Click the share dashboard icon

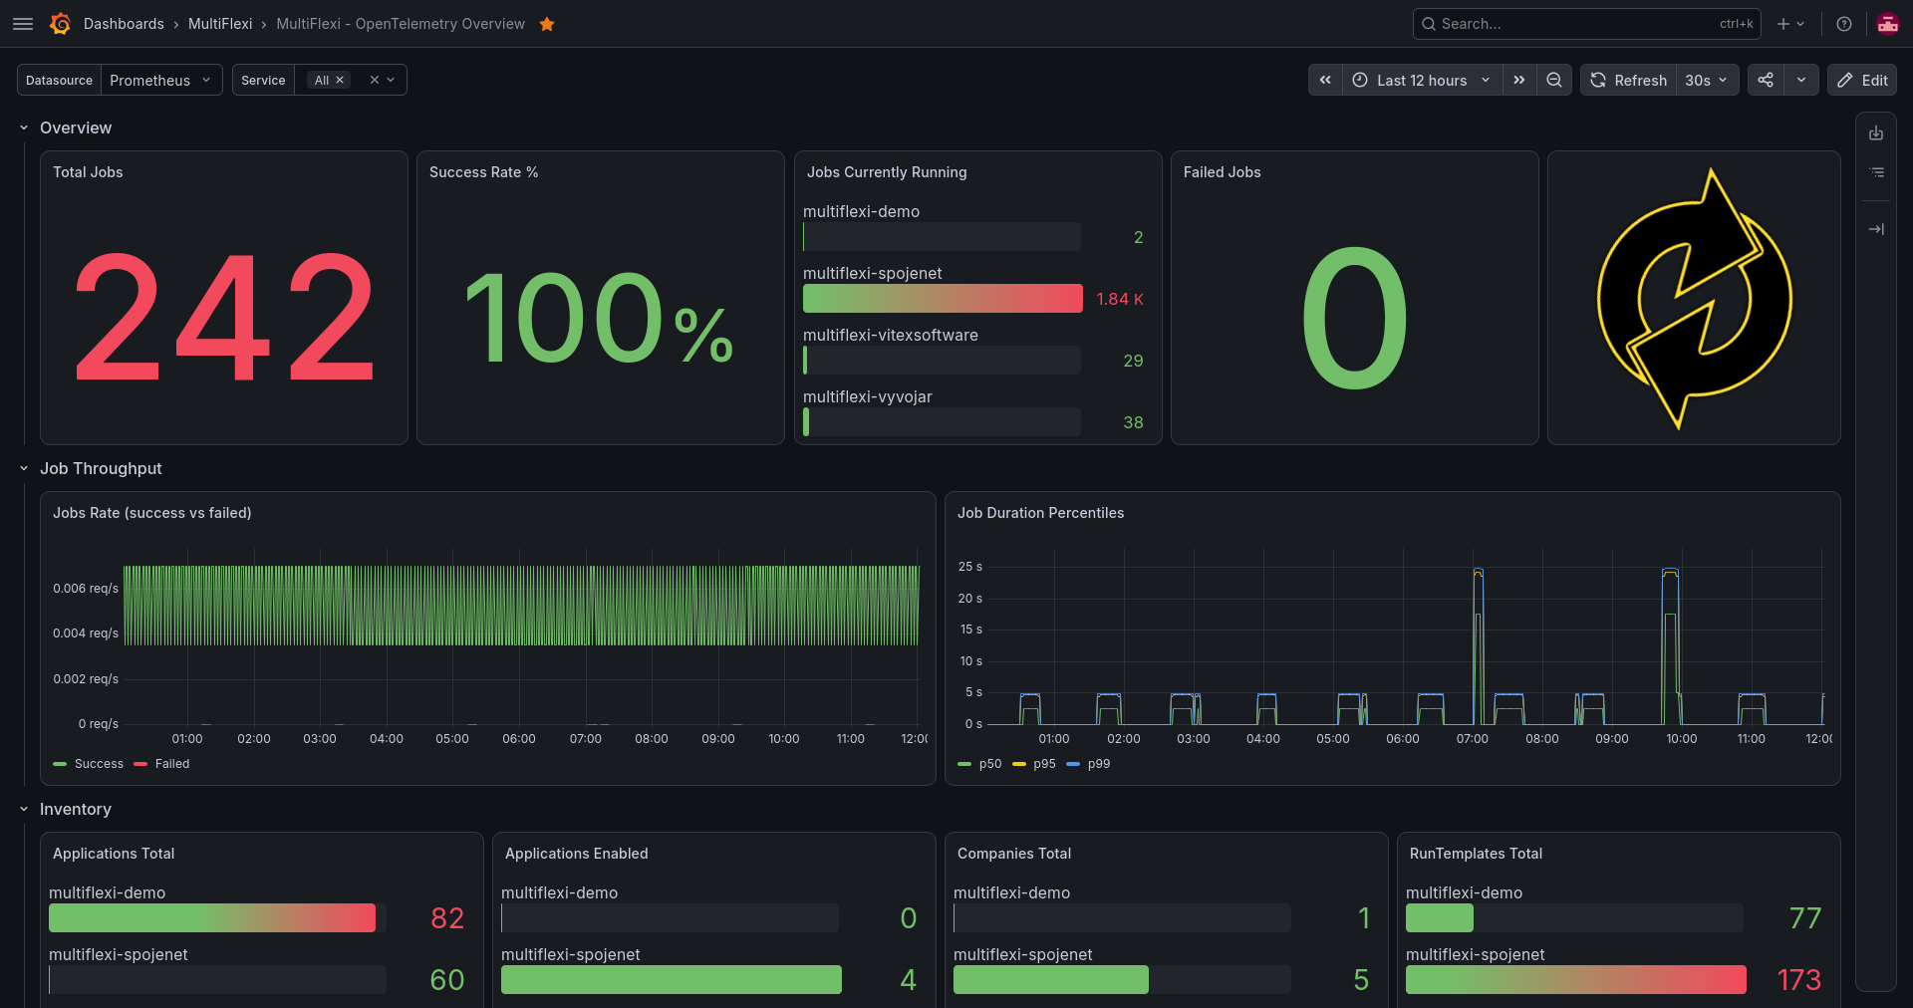(x=1766, y=80)
